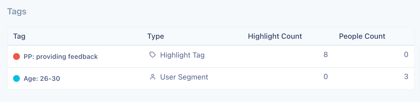Open the PP: providing feedback tag
The height and width of the screenshot is (102, 420).
tap(61, 56)
